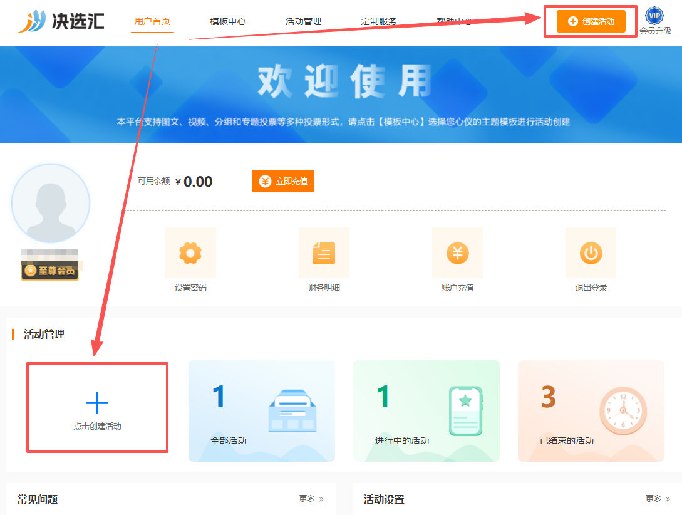Click the VIP 会员升级 badge icon
Image resolution: width=682 pixels, height=515 pixels.
pos(654,16)
